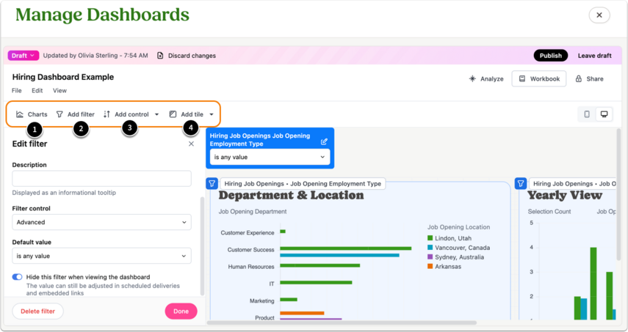Viewport: 628px width, 332px height.
Task: Click the Job Opening Department axis label
Action: click(253, 211)
